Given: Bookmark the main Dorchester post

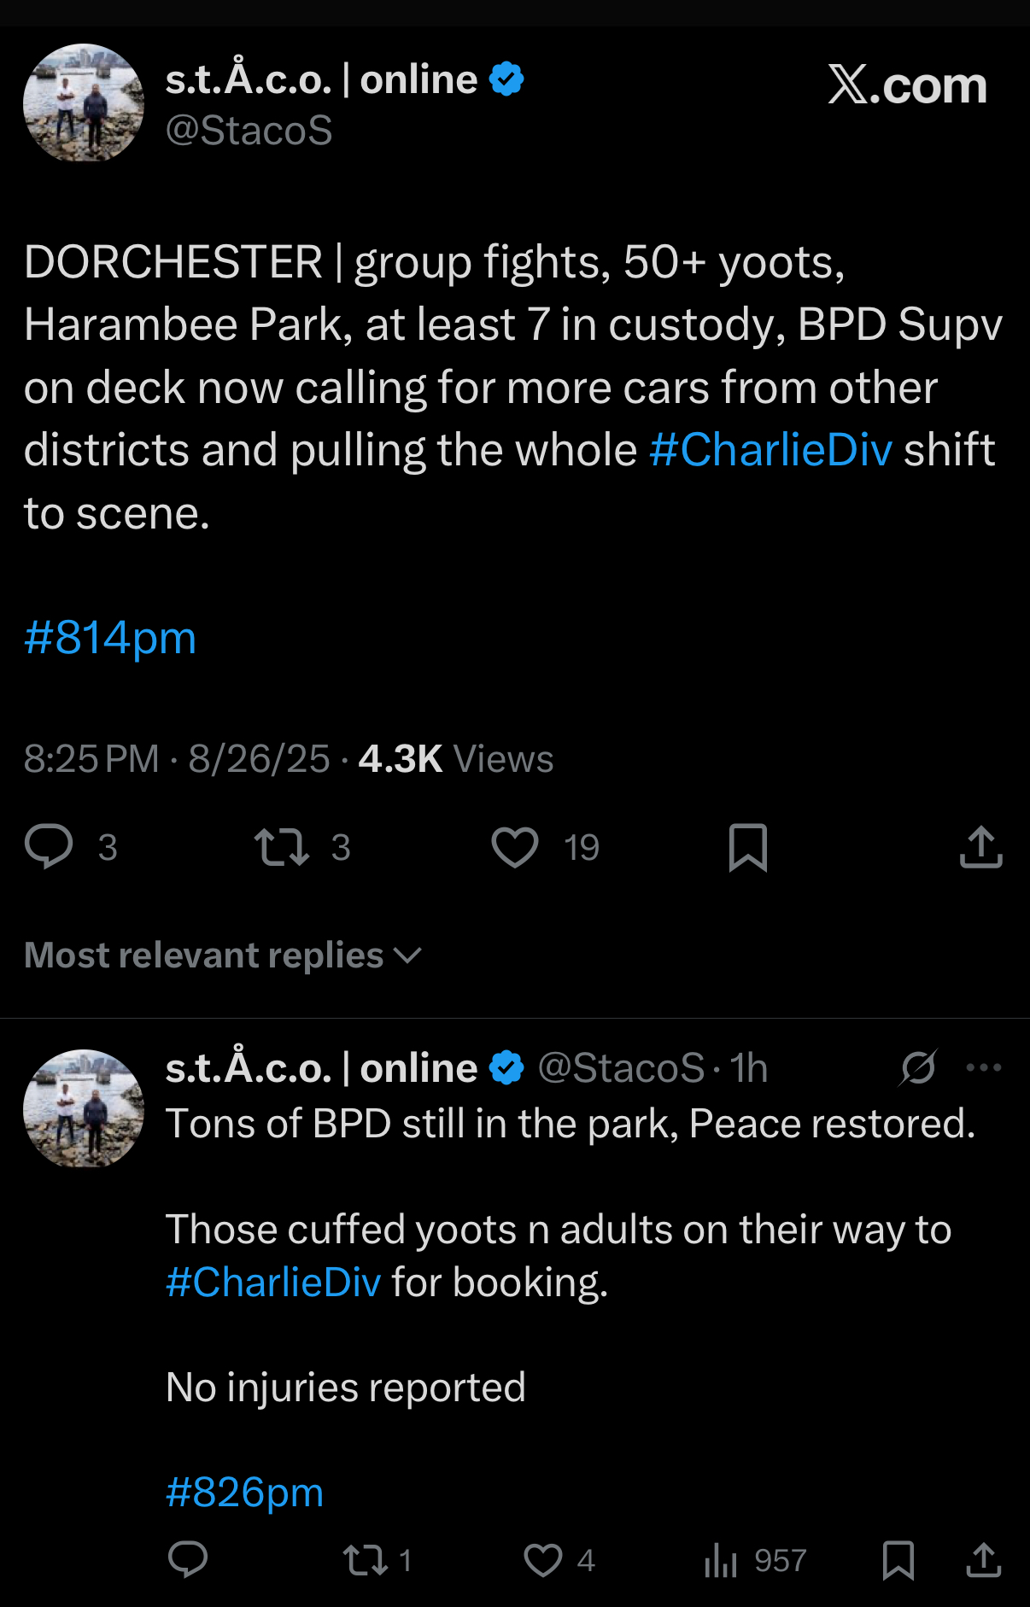Looking at the screenshot, I should [748, 846].
